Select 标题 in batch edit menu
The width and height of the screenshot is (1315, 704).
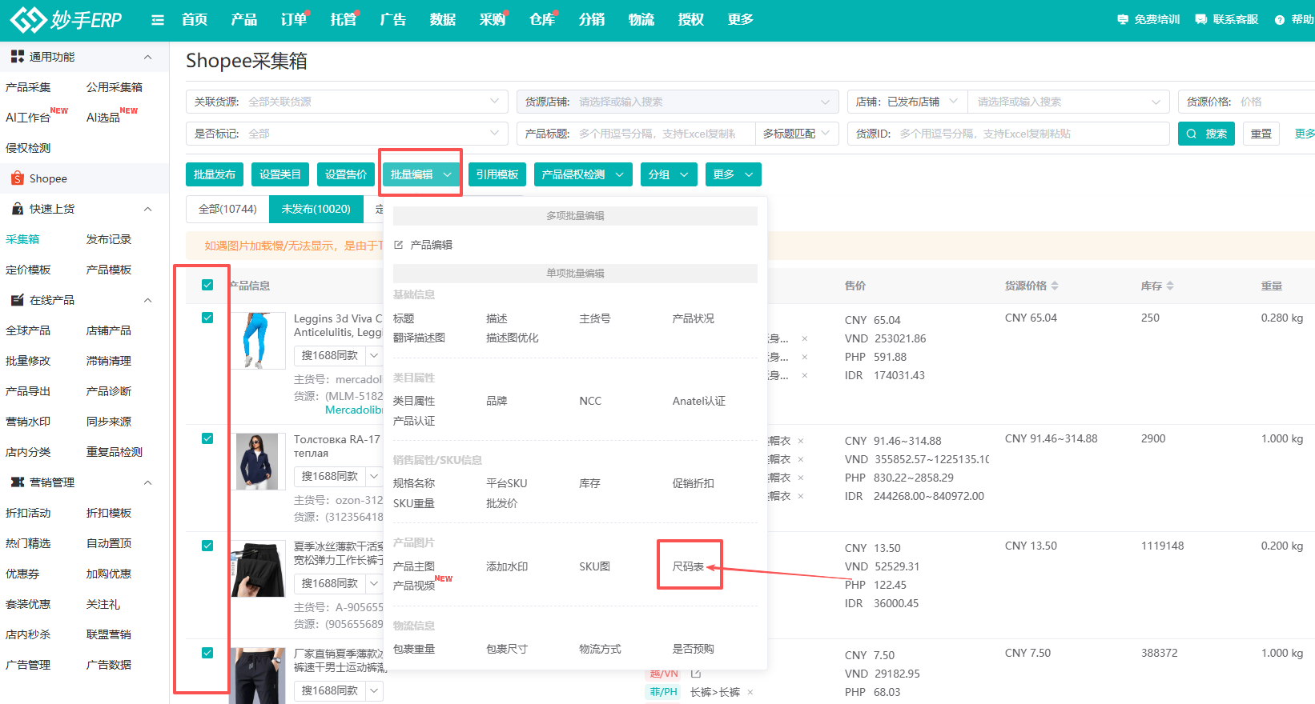[404, 318]
